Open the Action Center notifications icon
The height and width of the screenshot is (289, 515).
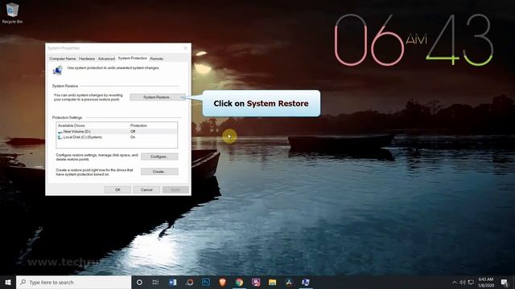coord(505,282)
